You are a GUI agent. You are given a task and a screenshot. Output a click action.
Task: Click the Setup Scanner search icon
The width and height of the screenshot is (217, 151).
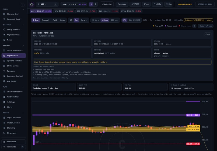pos(4,30)
